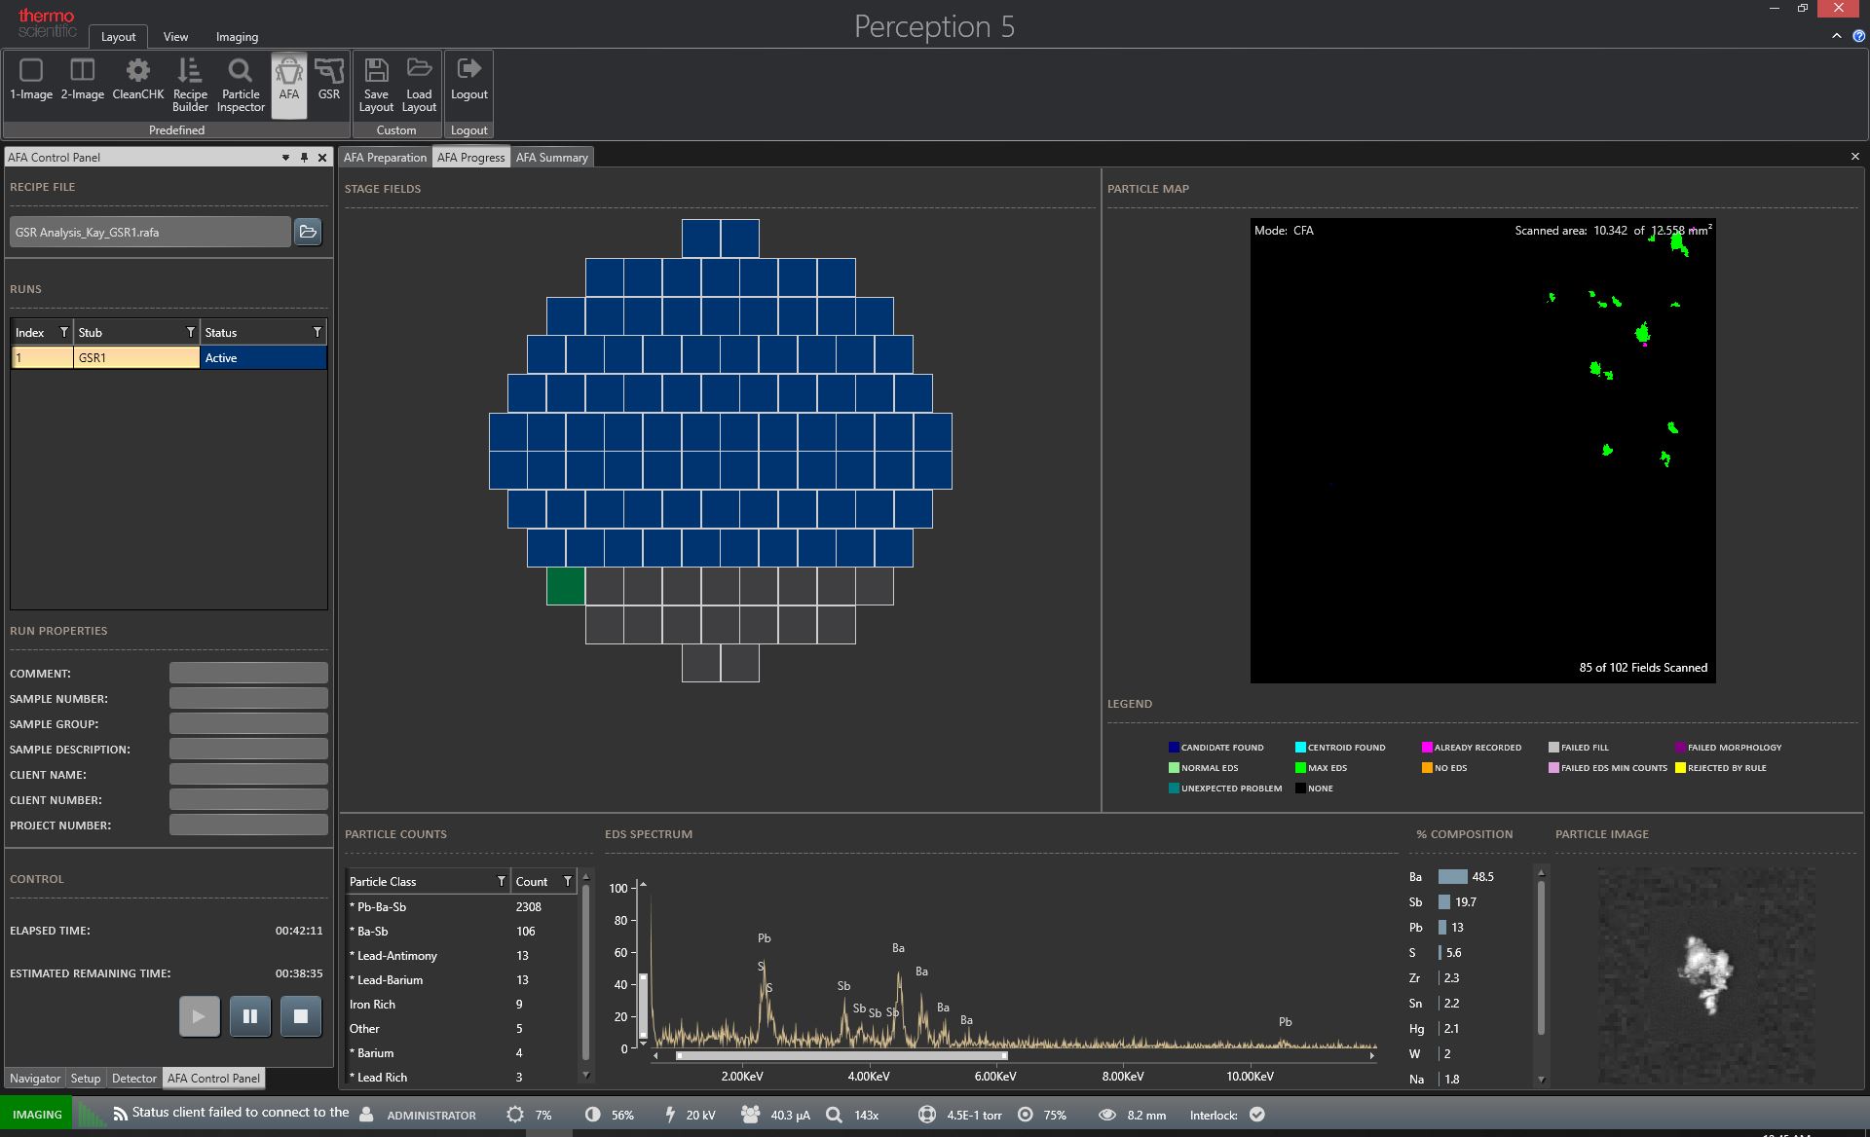Click the Save Layout icon
The width and height of the screenshot is (1870, 1137).
tap(376, 85)
